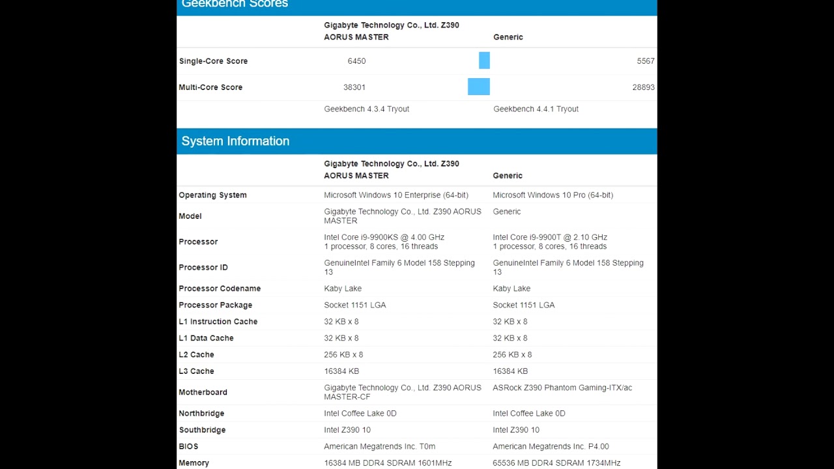Click Microsoft Windows 10 Enterprise (64-bit)
834x469 pixels.
click(396, 195)
